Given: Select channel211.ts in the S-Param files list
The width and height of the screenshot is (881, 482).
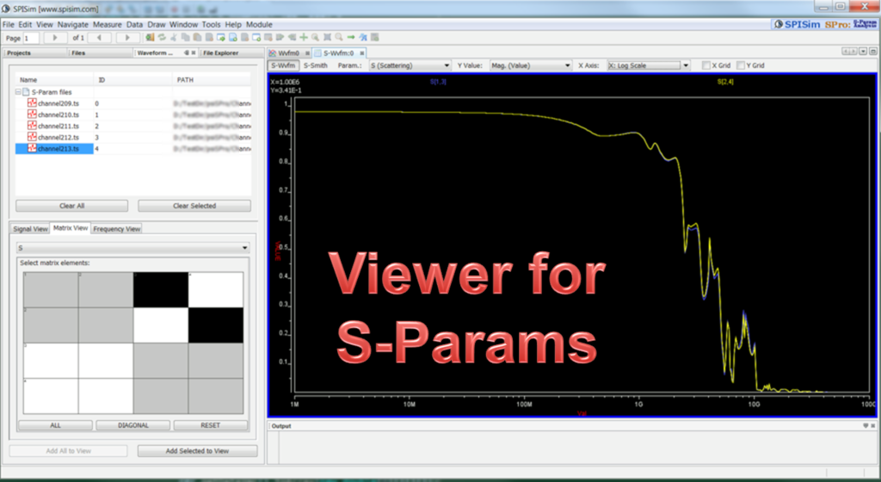Looking at the screenshot, I should 59,126.
